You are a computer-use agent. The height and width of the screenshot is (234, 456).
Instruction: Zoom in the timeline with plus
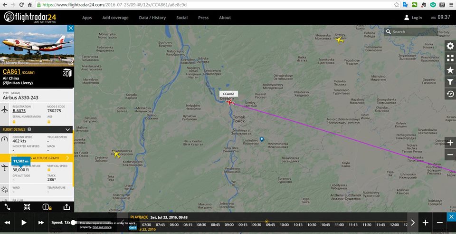tap(425, 223)
